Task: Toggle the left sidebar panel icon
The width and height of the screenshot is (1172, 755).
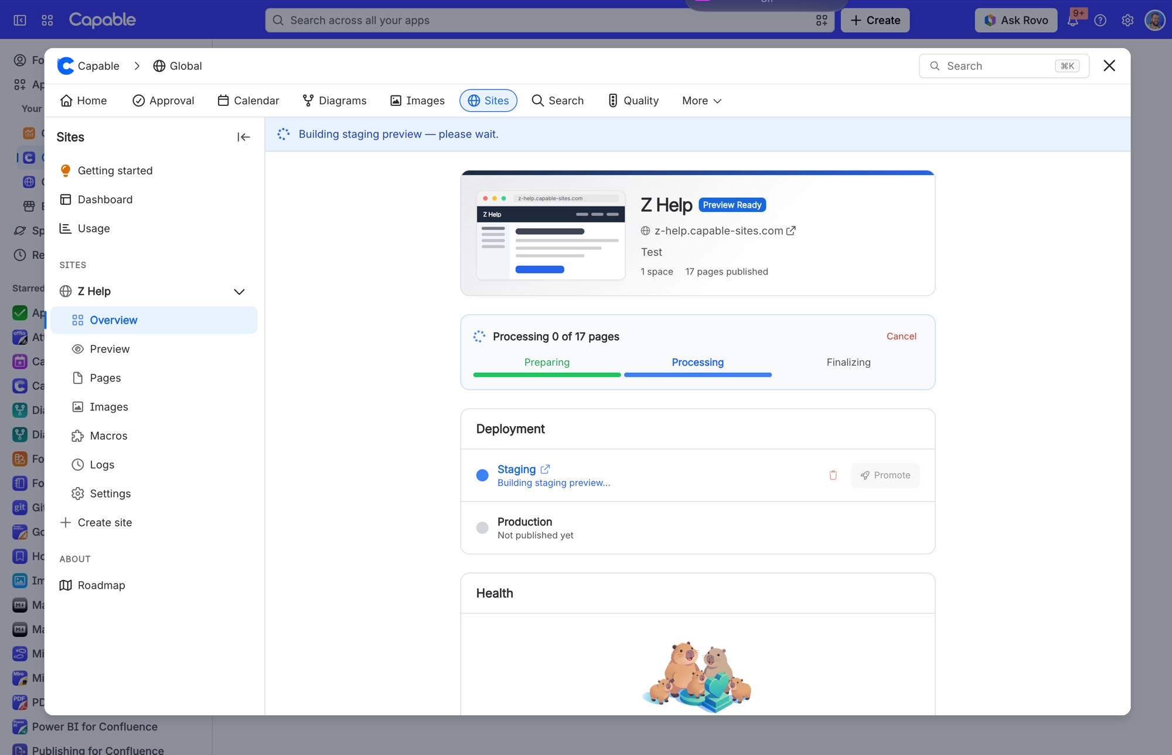Action: coord(20,20)
